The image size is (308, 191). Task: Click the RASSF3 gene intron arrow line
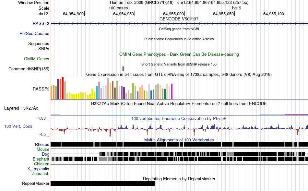pyautogui.click(x=179, y=23)
